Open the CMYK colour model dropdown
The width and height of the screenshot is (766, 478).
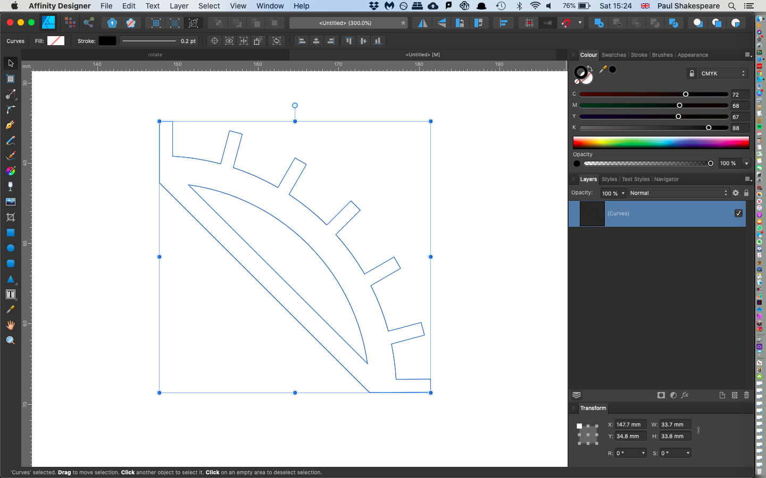723,73
